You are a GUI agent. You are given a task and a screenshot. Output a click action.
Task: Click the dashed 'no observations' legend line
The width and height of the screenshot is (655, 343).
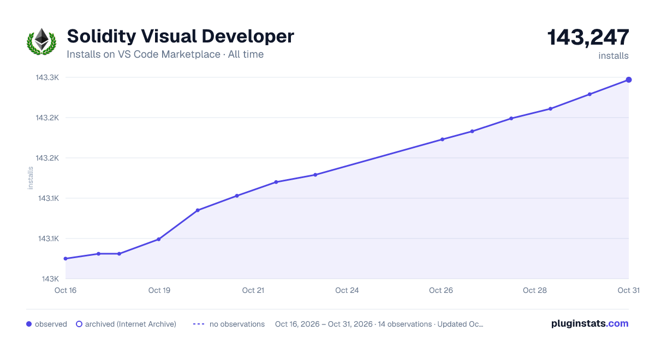[199, 324]
